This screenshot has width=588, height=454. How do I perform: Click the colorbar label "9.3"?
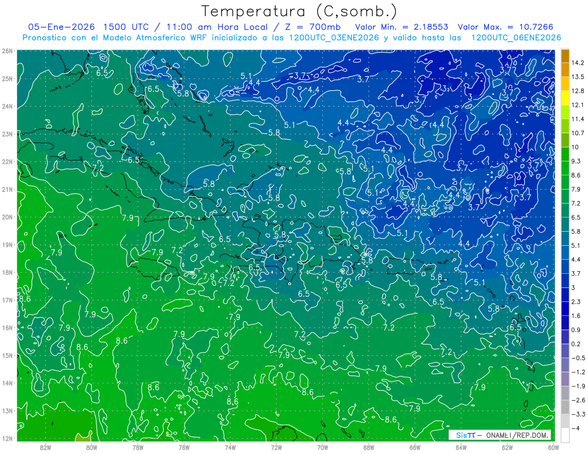coord(576,161)
